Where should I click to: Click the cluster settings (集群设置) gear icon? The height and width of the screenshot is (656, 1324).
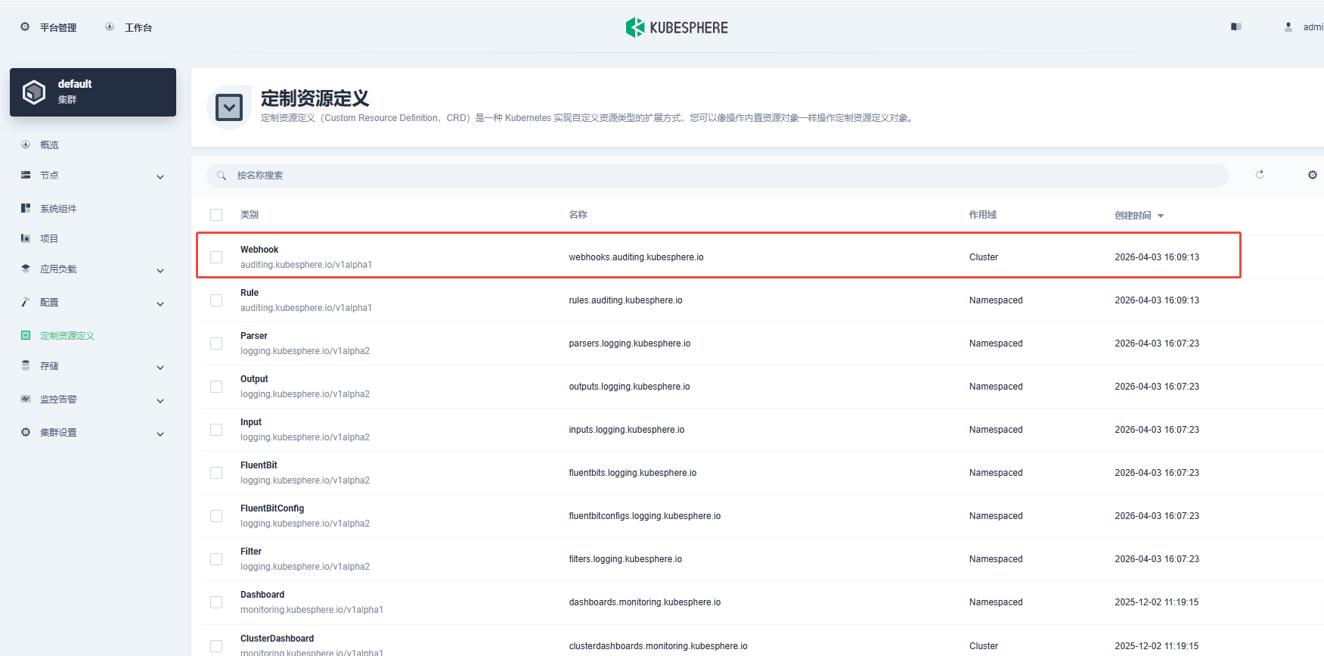pyautogui.click(x=26, y=432)
